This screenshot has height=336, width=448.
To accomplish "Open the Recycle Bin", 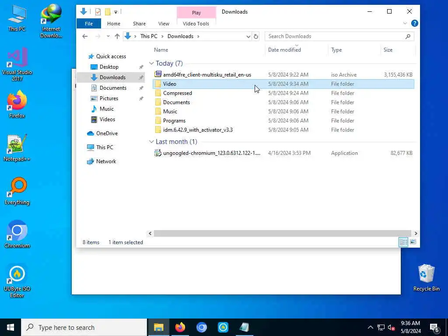I will [x=426, y=278].
